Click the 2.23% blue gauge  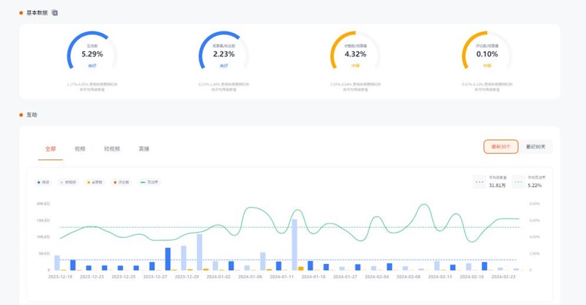(223, 54)
